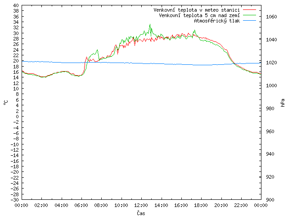Click x-axis label 06:00
This screenshot has height=216, width=288.
click(81, 205)
